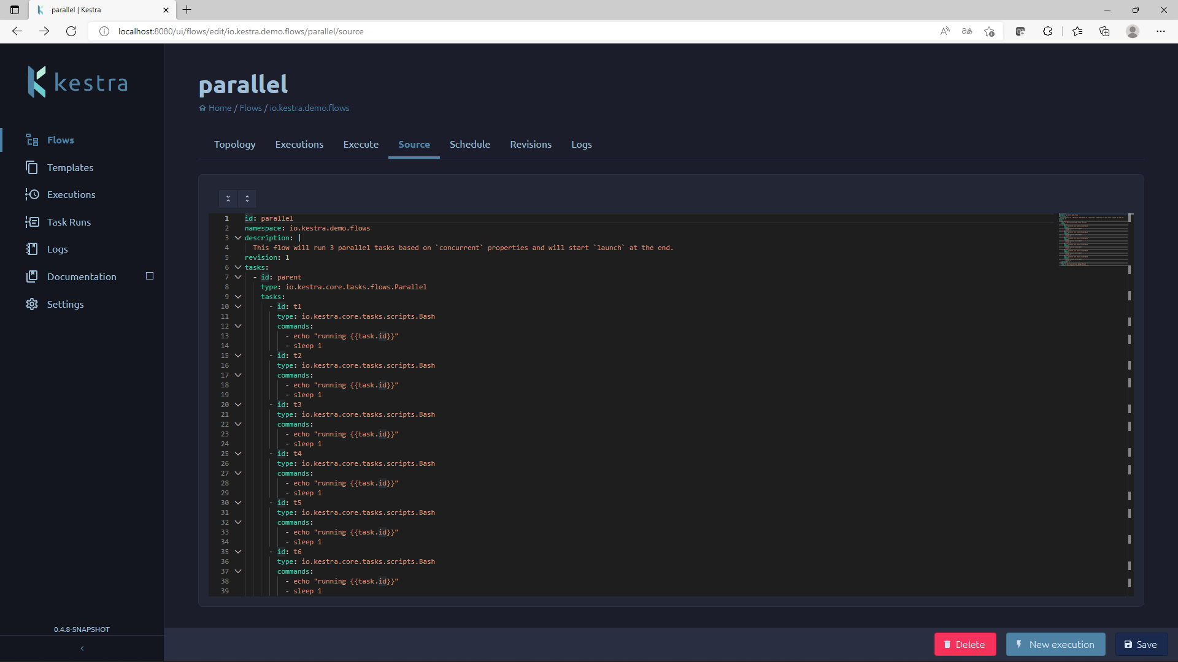The image size is (1178, 662).
Task: Click the unfold-all editor button
Action: (x=247, y=199)
